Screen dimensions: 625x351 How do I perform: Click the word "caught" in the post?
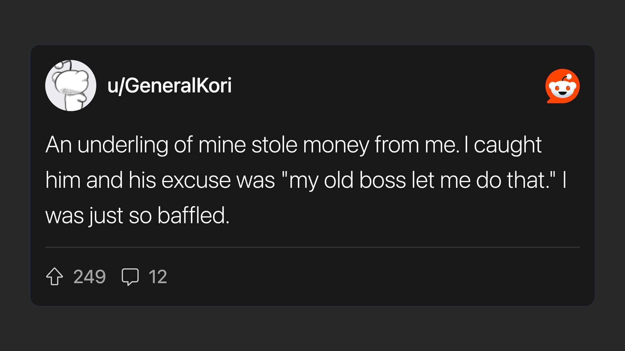click(507, 145)
